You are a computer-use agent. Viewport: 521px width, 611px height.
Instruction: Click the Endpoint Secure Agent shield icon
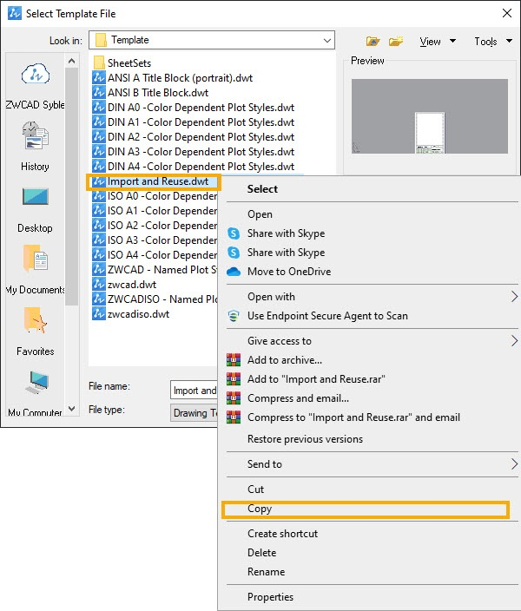(234, 316)
